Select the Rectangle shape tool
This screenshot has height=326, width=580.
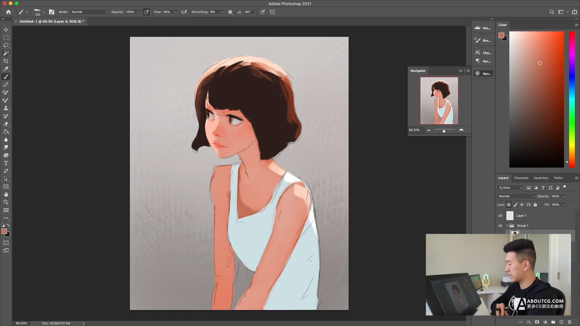coord(6,187)
